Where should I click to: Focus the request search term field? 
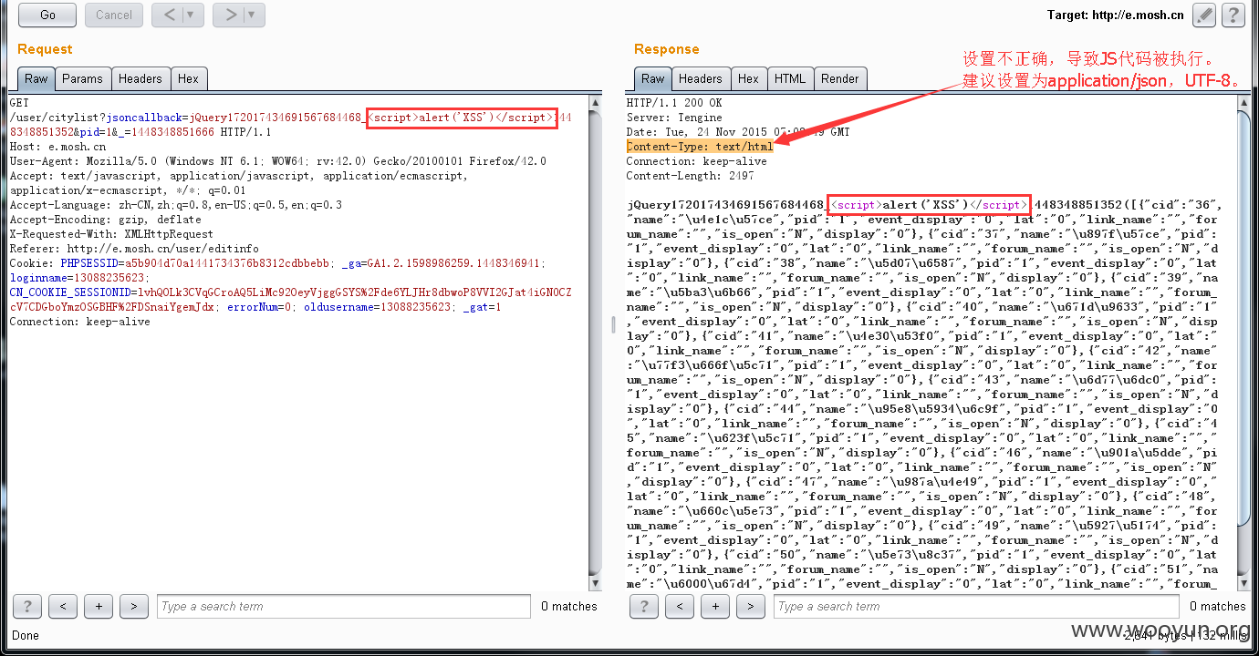click(x=343, y=606)
